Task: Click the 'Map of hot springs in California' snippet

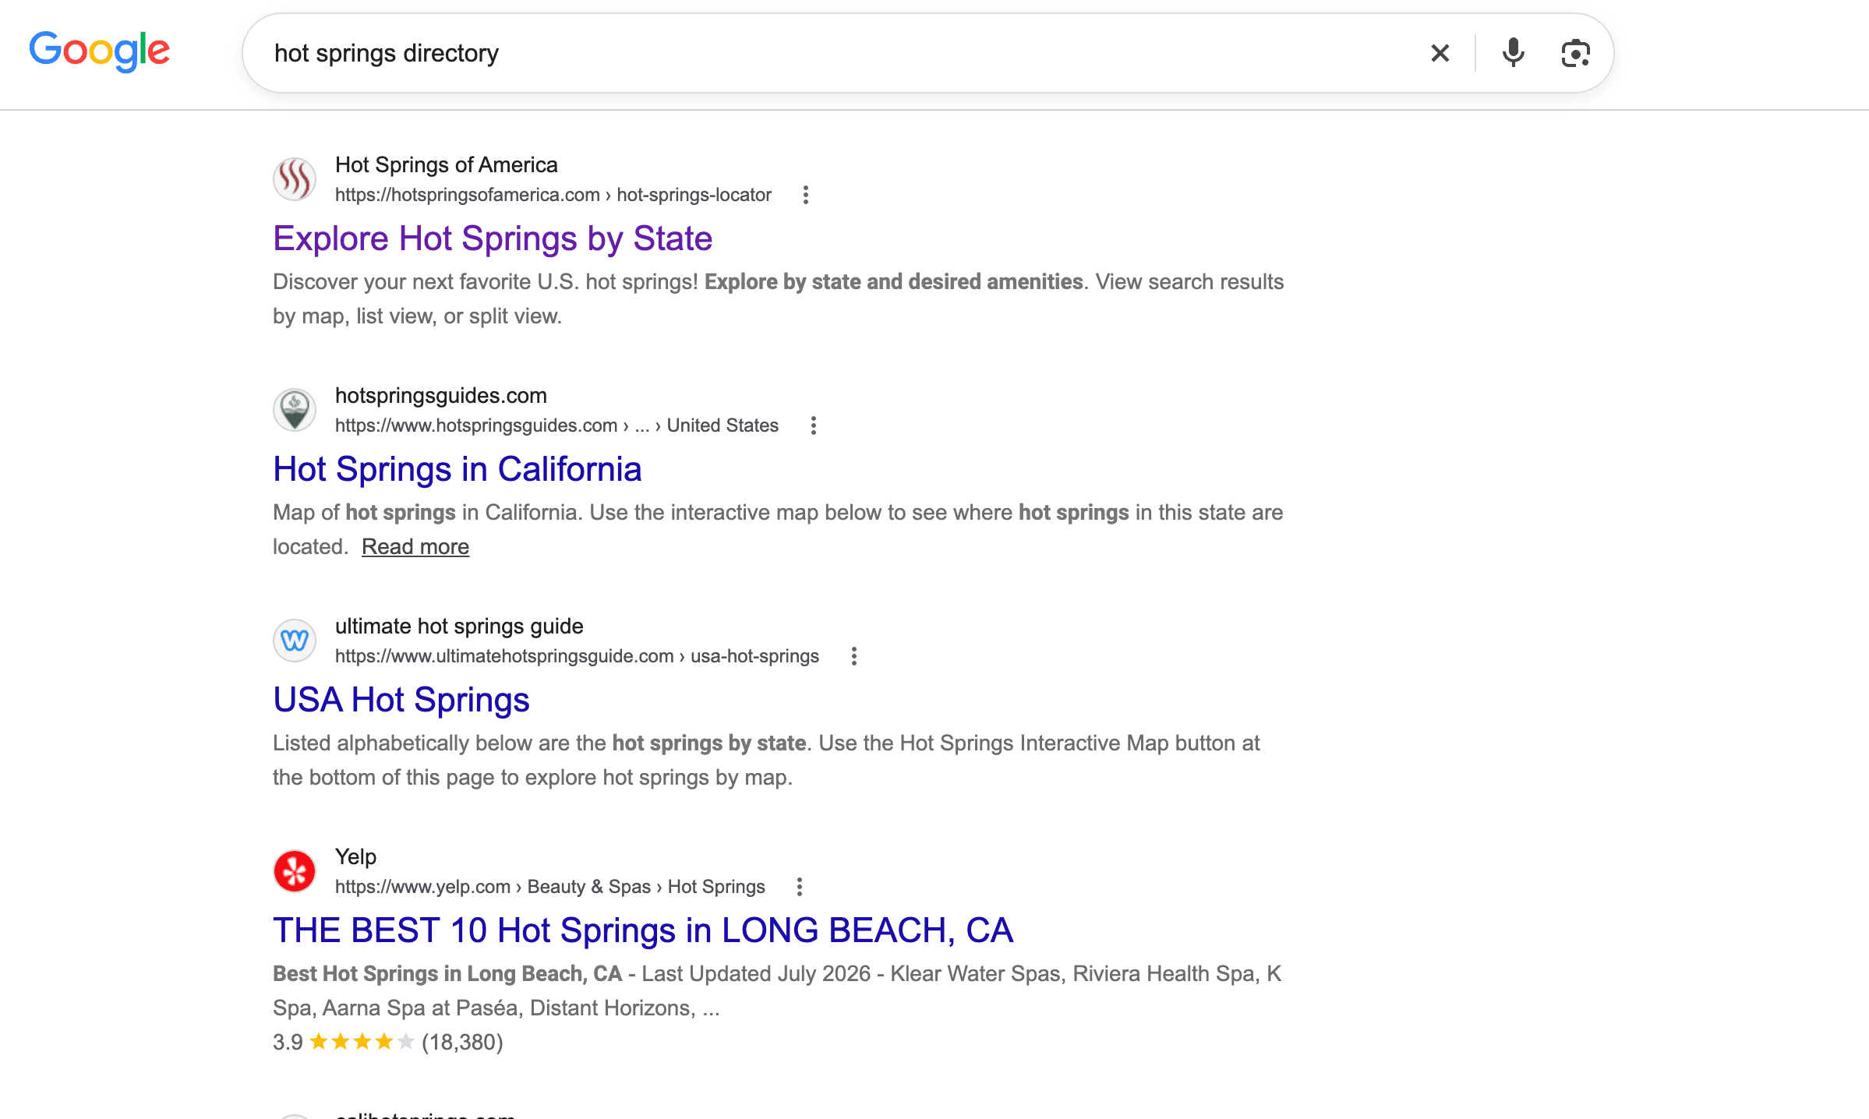Action: 778,530
